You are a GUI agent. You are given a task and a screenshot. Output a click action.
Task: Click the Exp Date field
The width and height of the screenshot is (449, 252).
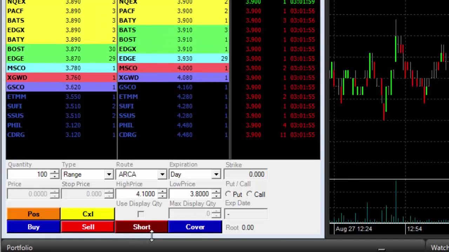point(246,214)
